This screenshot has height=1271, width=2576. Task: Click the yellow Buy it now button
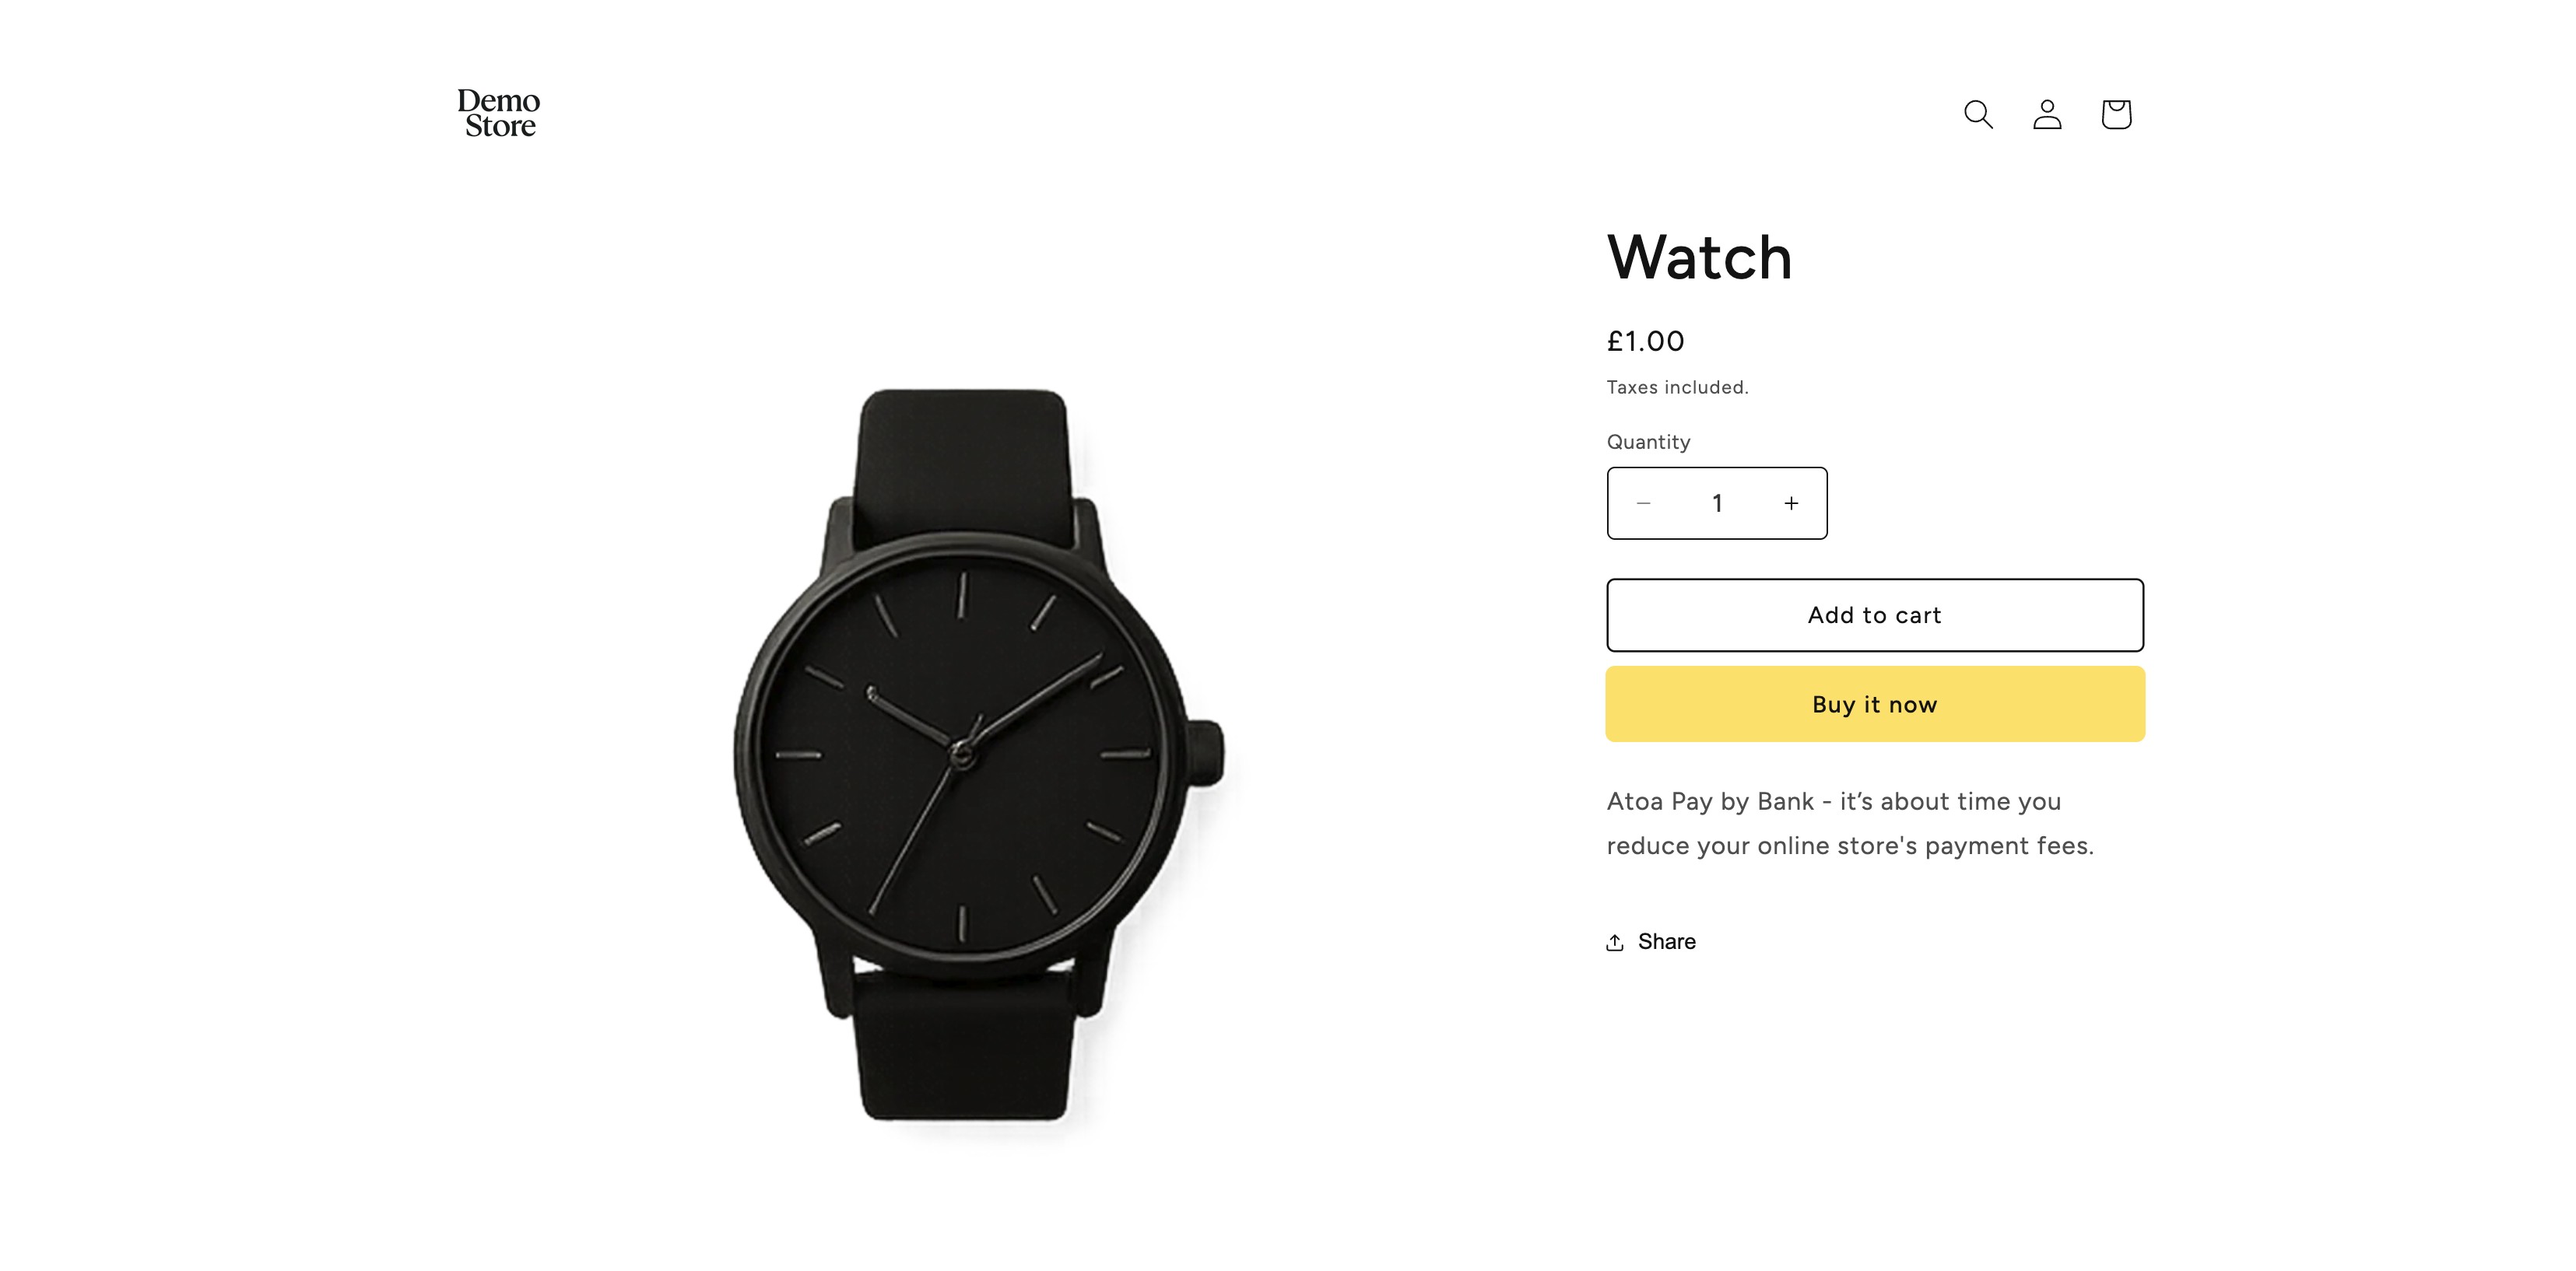1875,705
